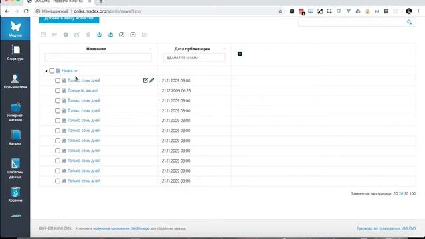Click the greyed window toolbar icon at the start
This screenshot has width=425, height=239.
(43, 35)
